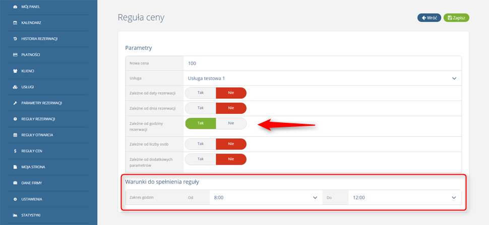Click the Wróć back button
Screen dimensions: 489x225
coord(429,18)
